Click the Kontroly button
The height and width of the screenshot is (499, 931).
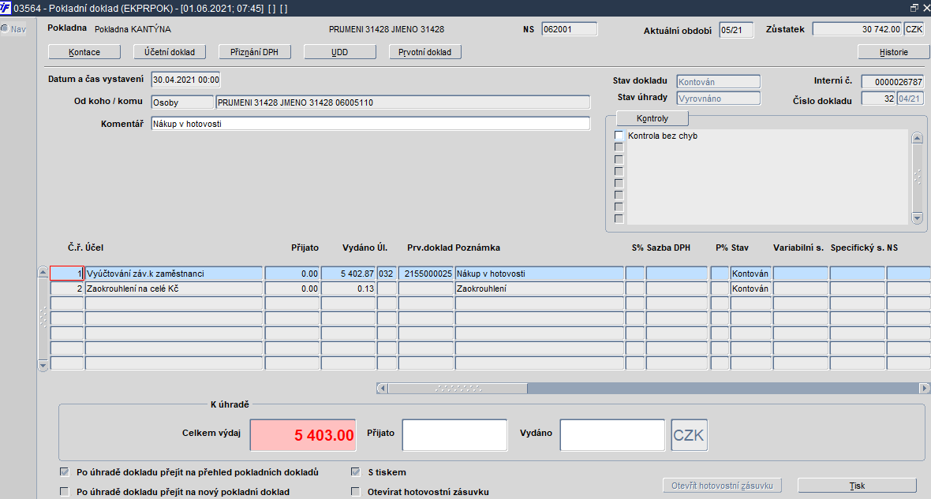(652, 118)
